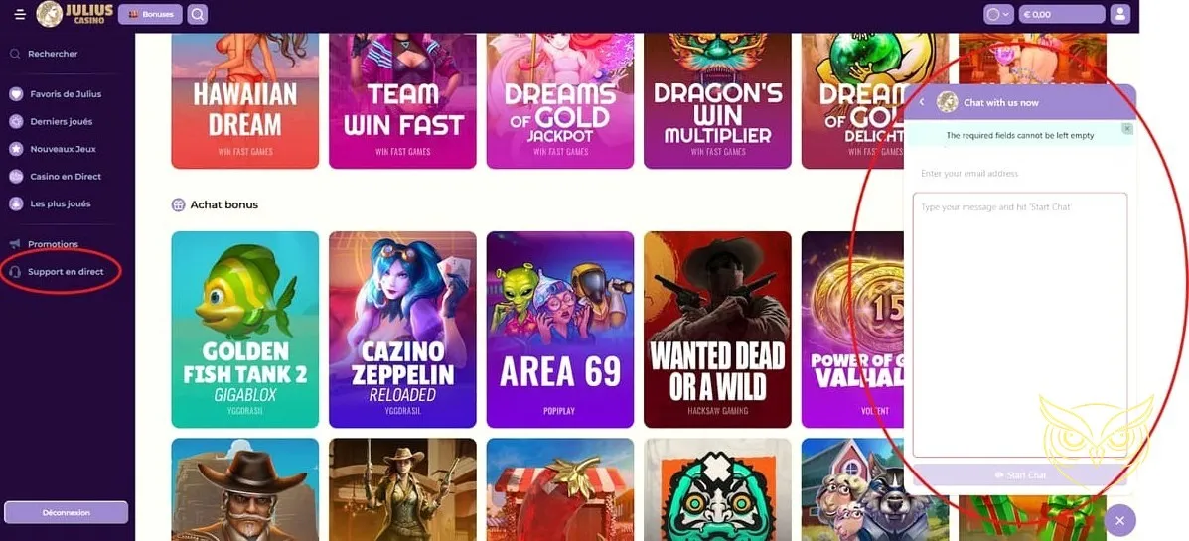Open the hamburger menu icon

pyautogui.click(x=20, y=14)
